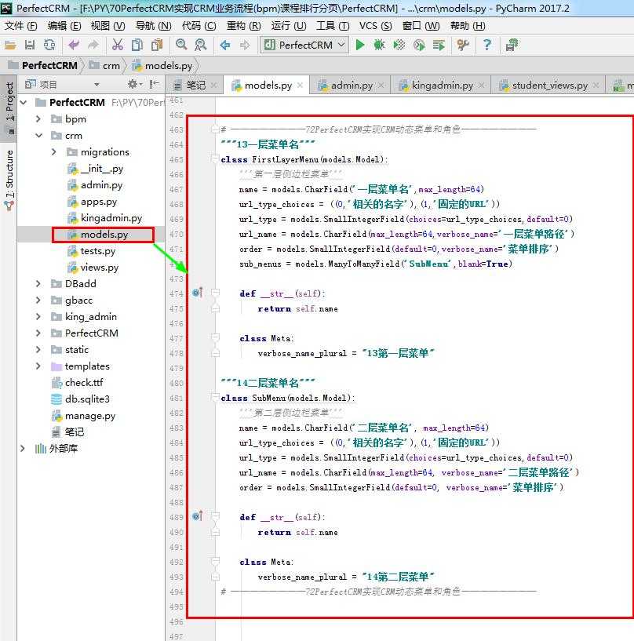Click override marker on line 489
The width and height of the screenshot is (634, 641).
pyautogui.click(x=198, y=516)
